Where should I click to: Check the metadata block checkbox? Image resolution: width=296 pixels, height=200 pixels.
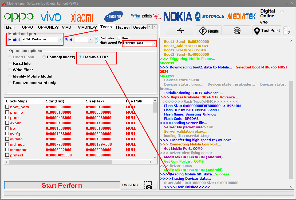pyautogui.click(x=7, y=149)
